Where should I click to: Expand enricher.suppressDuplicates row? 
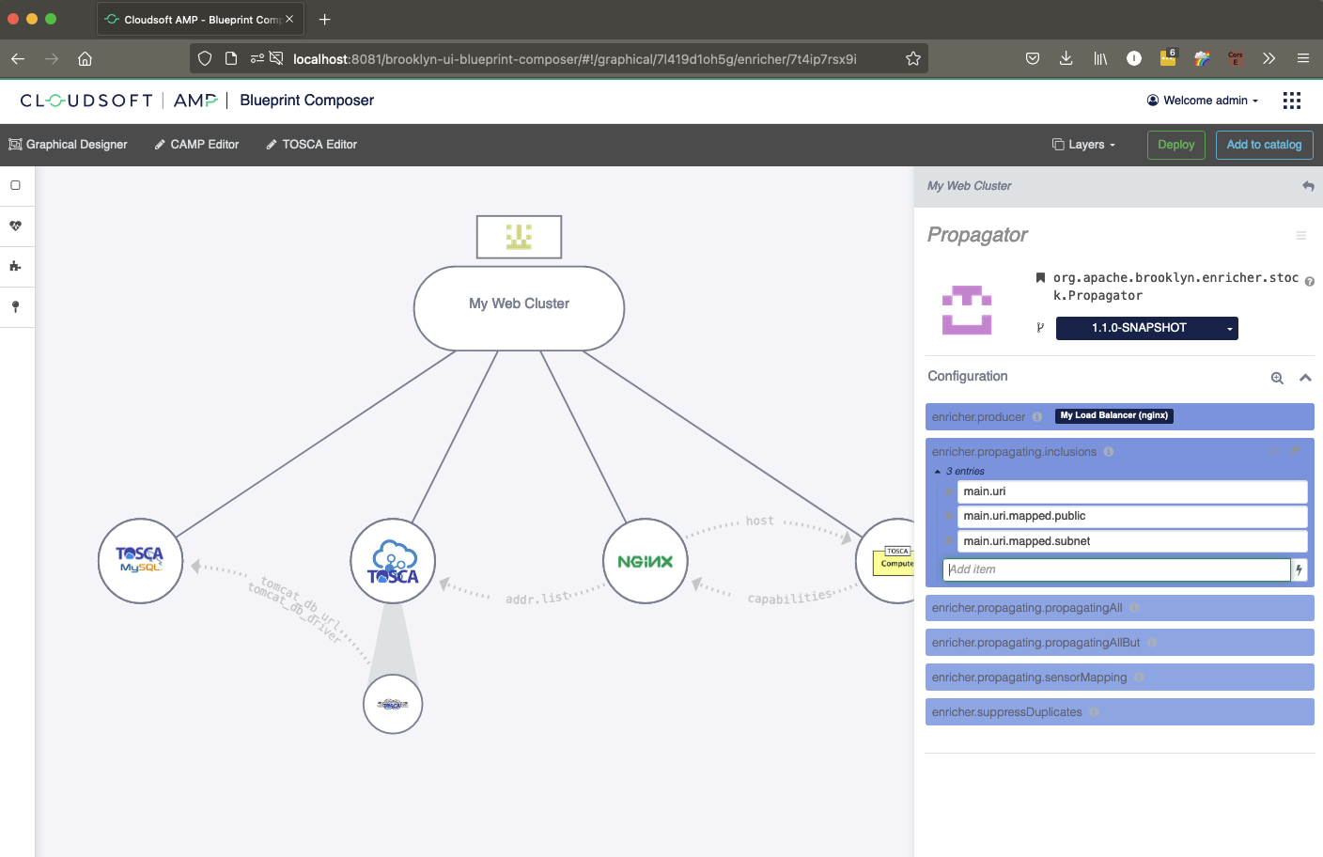click(x=1120, y=712)
